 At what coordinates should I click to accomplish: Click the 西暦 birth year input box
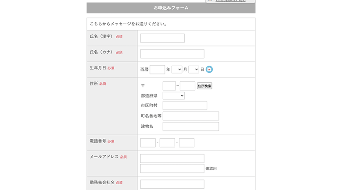[157, 70]
